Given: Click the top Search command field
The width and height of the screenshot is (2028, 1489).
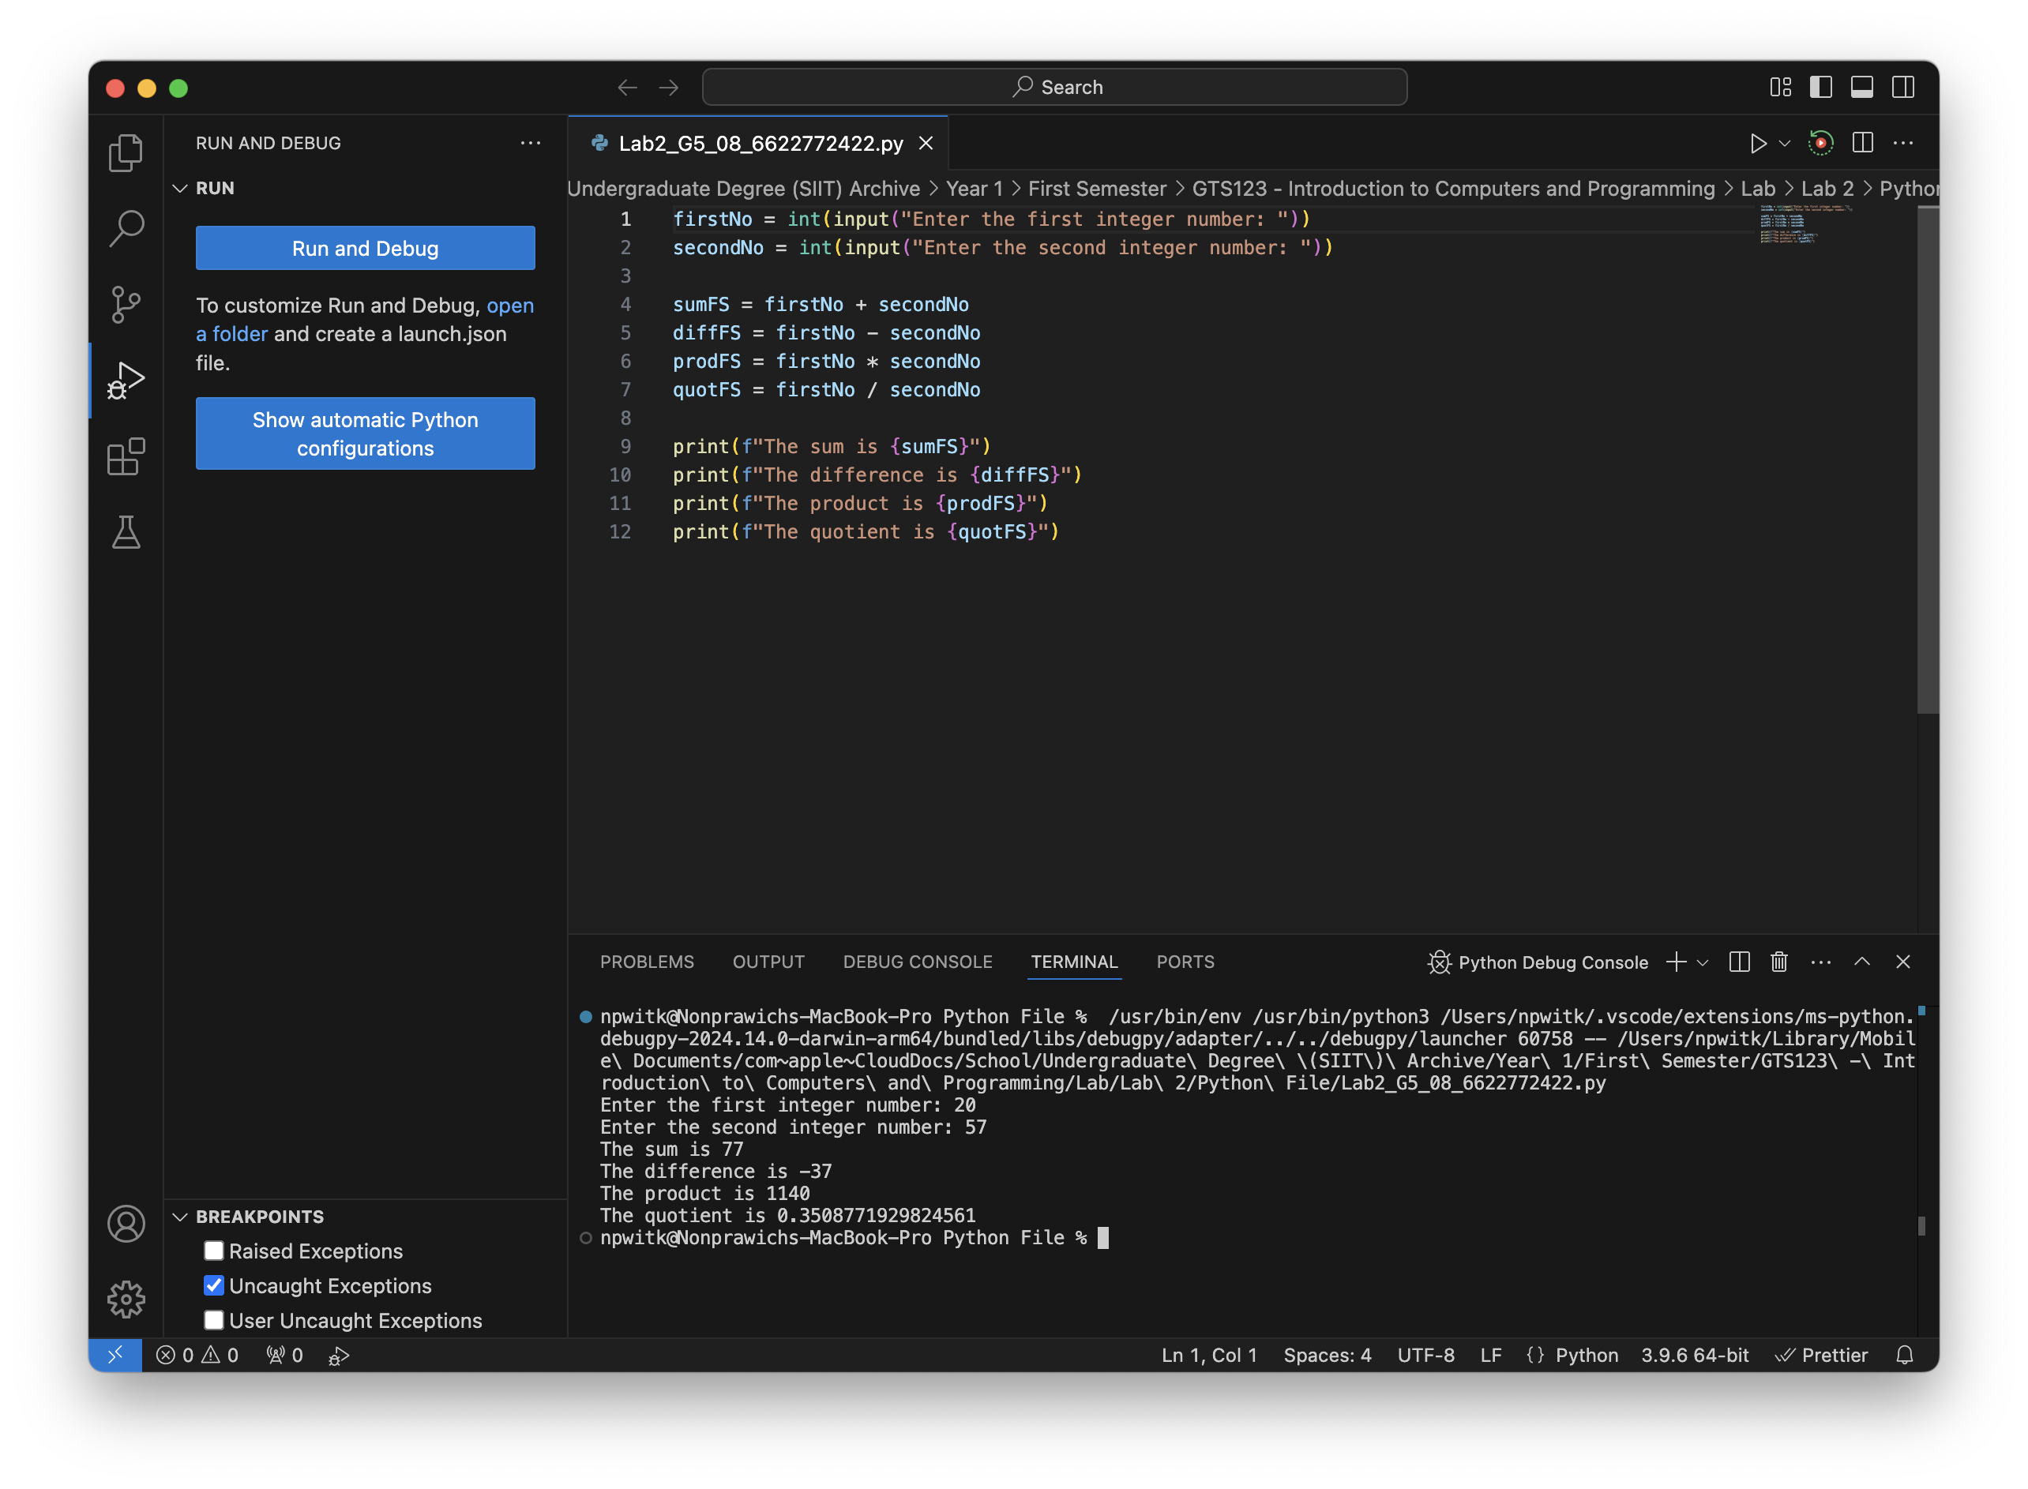Looking at the screenshot, I should click(1053, 88).
